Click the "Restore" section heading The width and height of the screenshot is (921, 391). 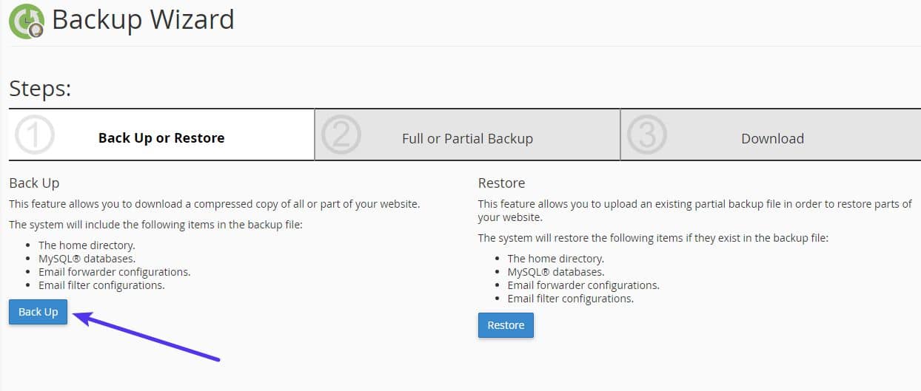(x=501, y=183)
